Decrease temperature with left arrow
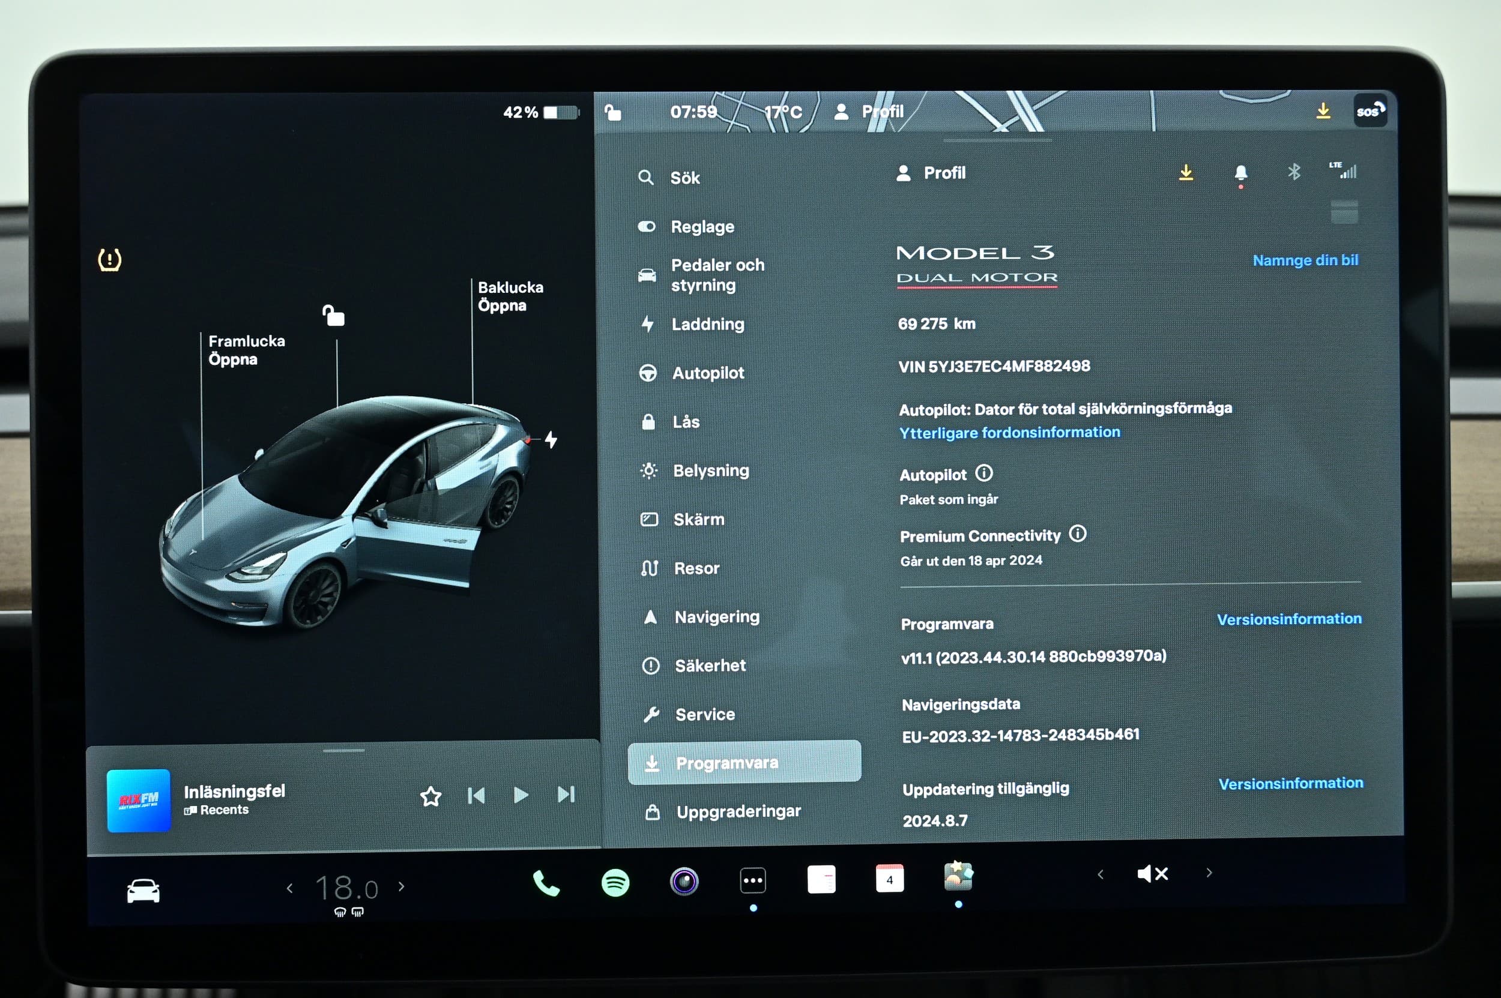 (x=290, y=888)
